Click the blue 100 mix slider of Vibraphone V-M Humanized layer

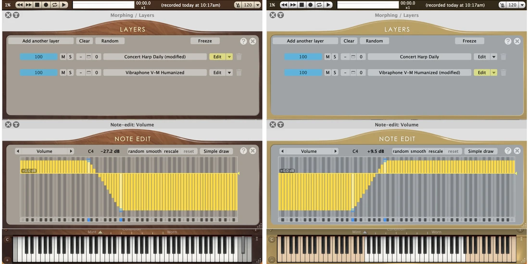tap(38, 72)
